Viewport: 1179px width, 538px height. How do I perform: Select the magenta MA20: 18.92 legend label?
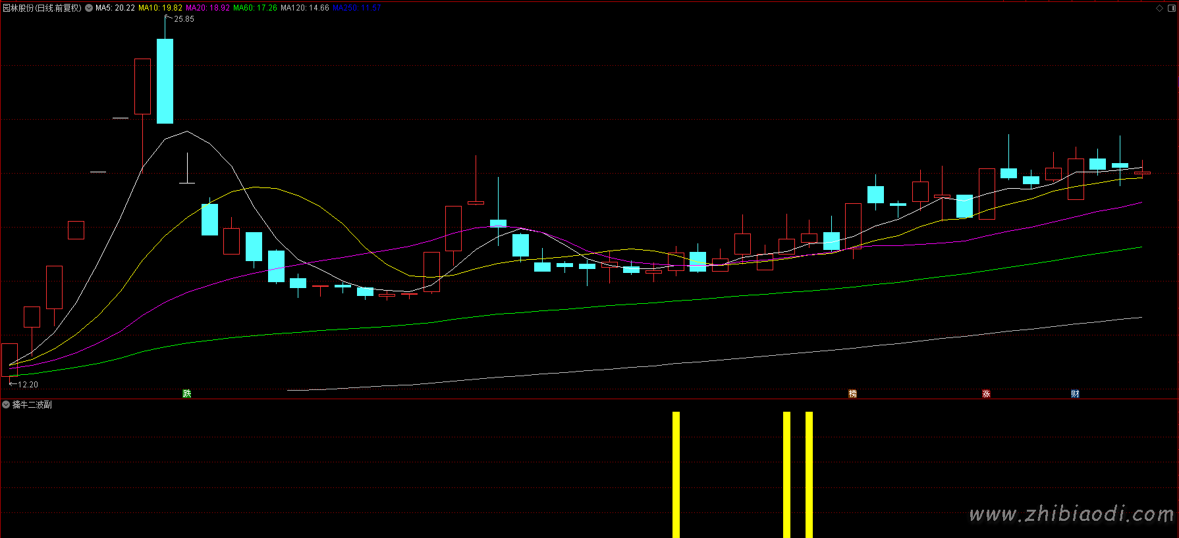pos(207,8)
